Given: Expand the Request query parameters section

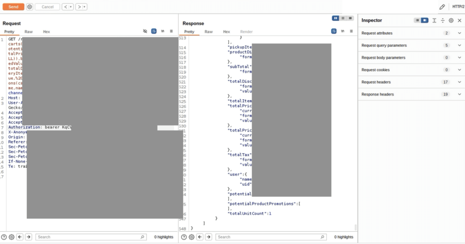Looking at the screenshot, I should tap(459, 45).
